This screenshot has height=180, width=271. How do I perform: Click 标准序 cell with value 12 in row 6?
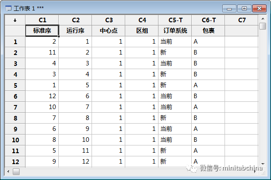pos(42,96)
